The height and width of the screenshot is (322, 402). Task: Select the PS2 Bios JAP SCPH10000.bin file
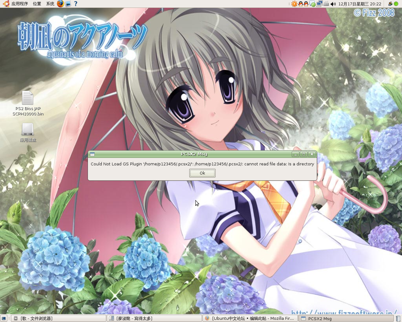click(28, 103)
